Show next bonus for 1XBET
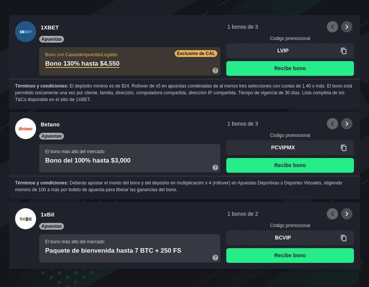The height and width of the screenshot is (287, 369). click(x=347, y=27)
